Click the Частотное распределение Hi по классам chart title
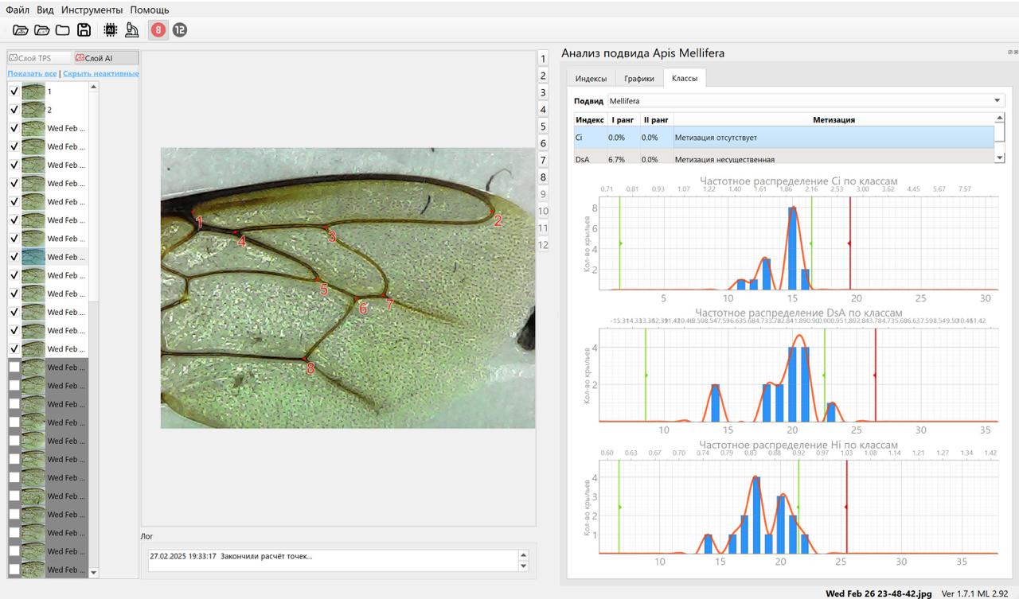The width and height of the screenshot is (1019, 599). pos(798,445)
